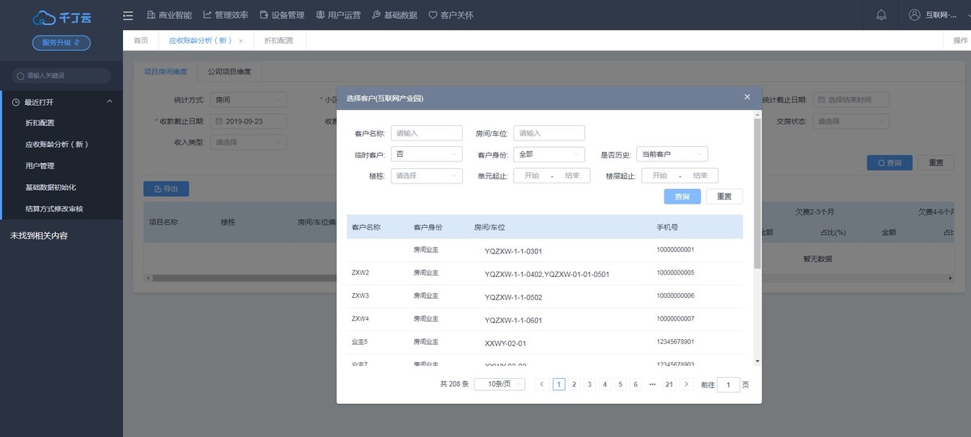
Task: Click the phone number 10000000007
Action: 676,319
